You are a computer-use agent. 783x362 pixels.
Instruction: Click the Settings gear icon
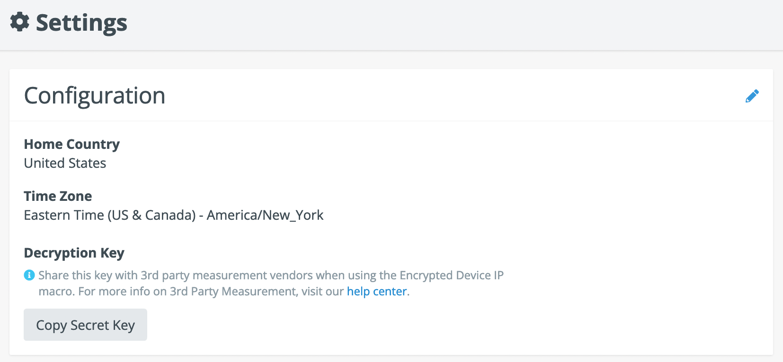click(20, 22)
